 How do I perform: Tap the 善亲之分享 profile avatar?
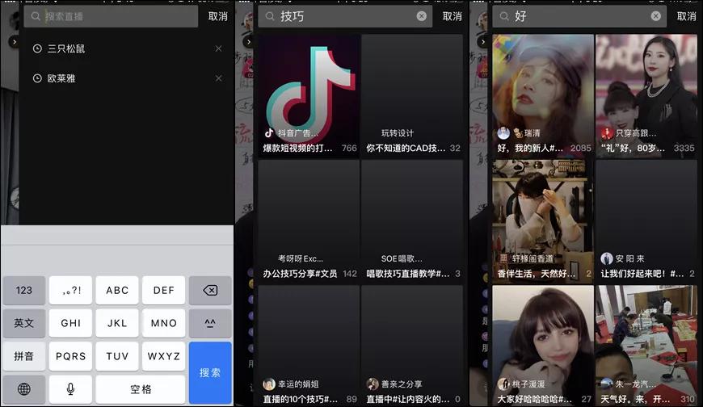point(373,384)
